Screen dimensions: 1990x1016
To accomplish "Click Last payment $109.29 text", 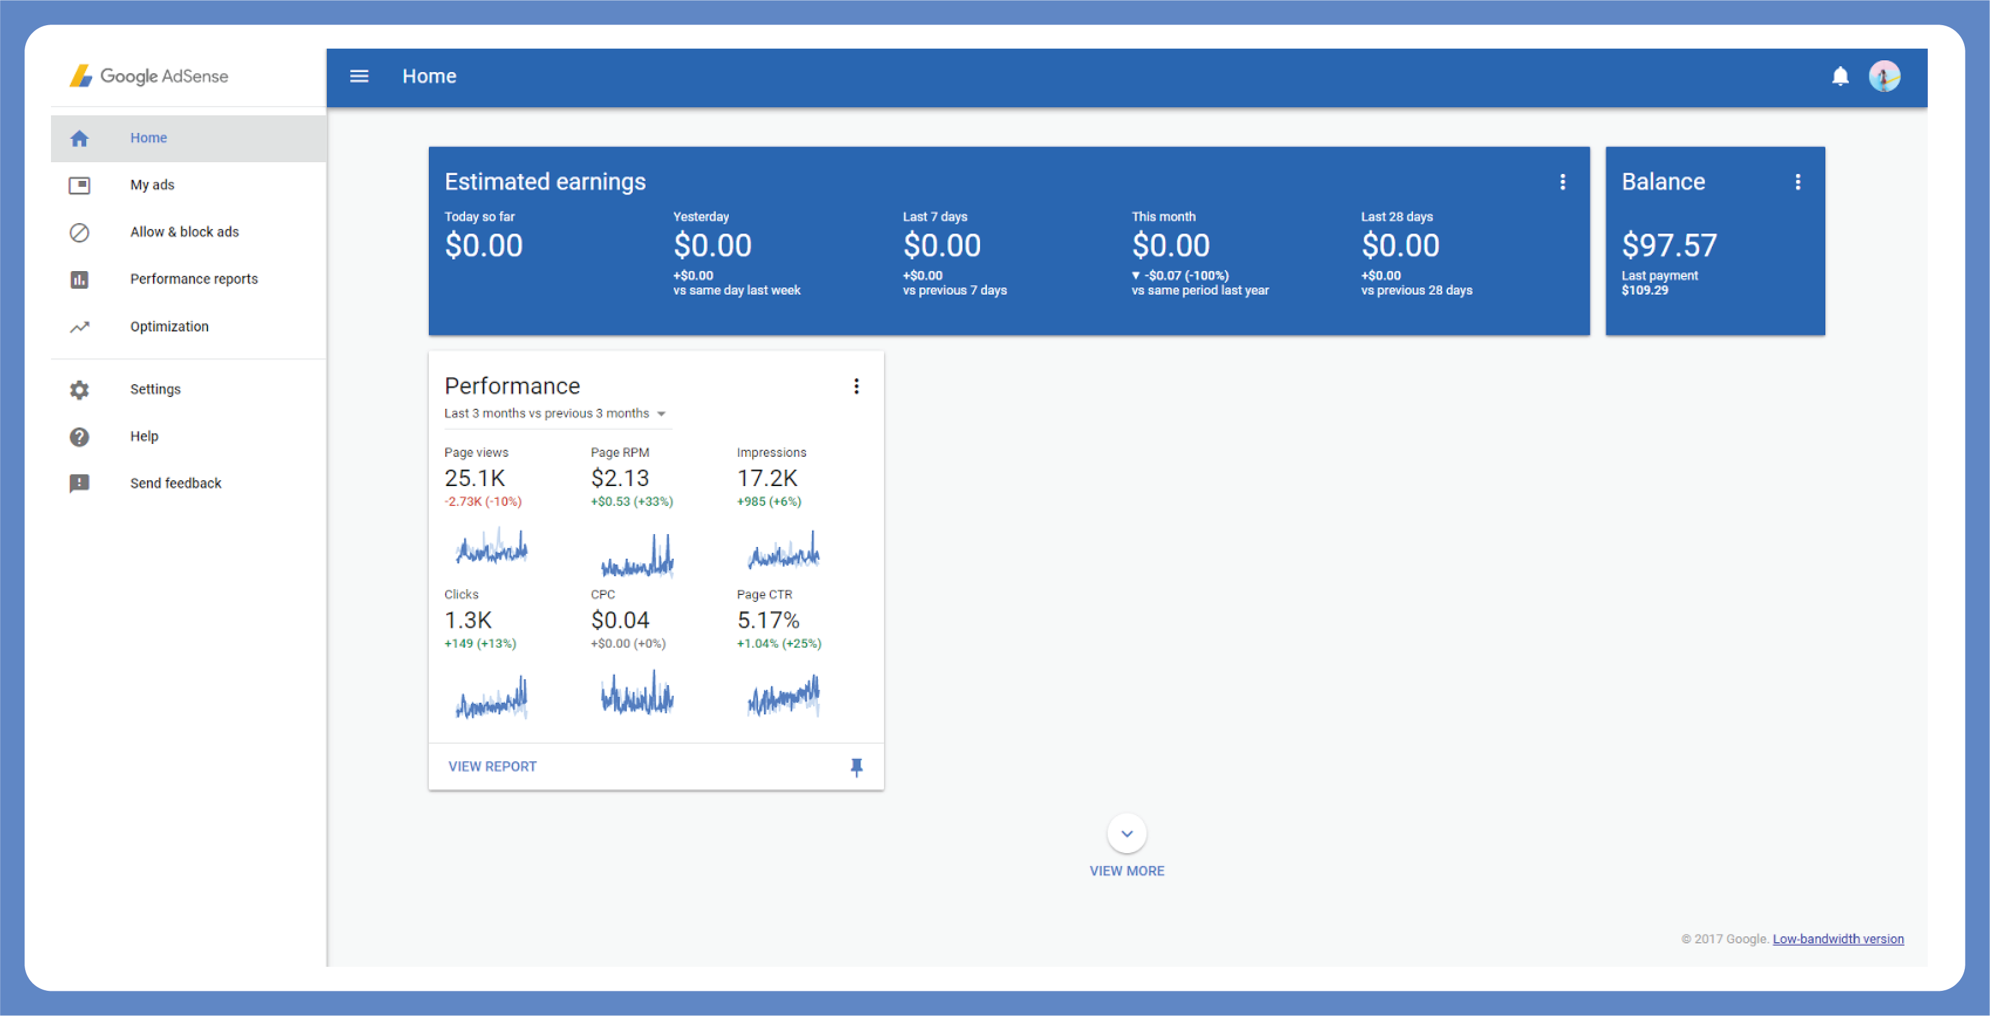I will pos(1660,283).
